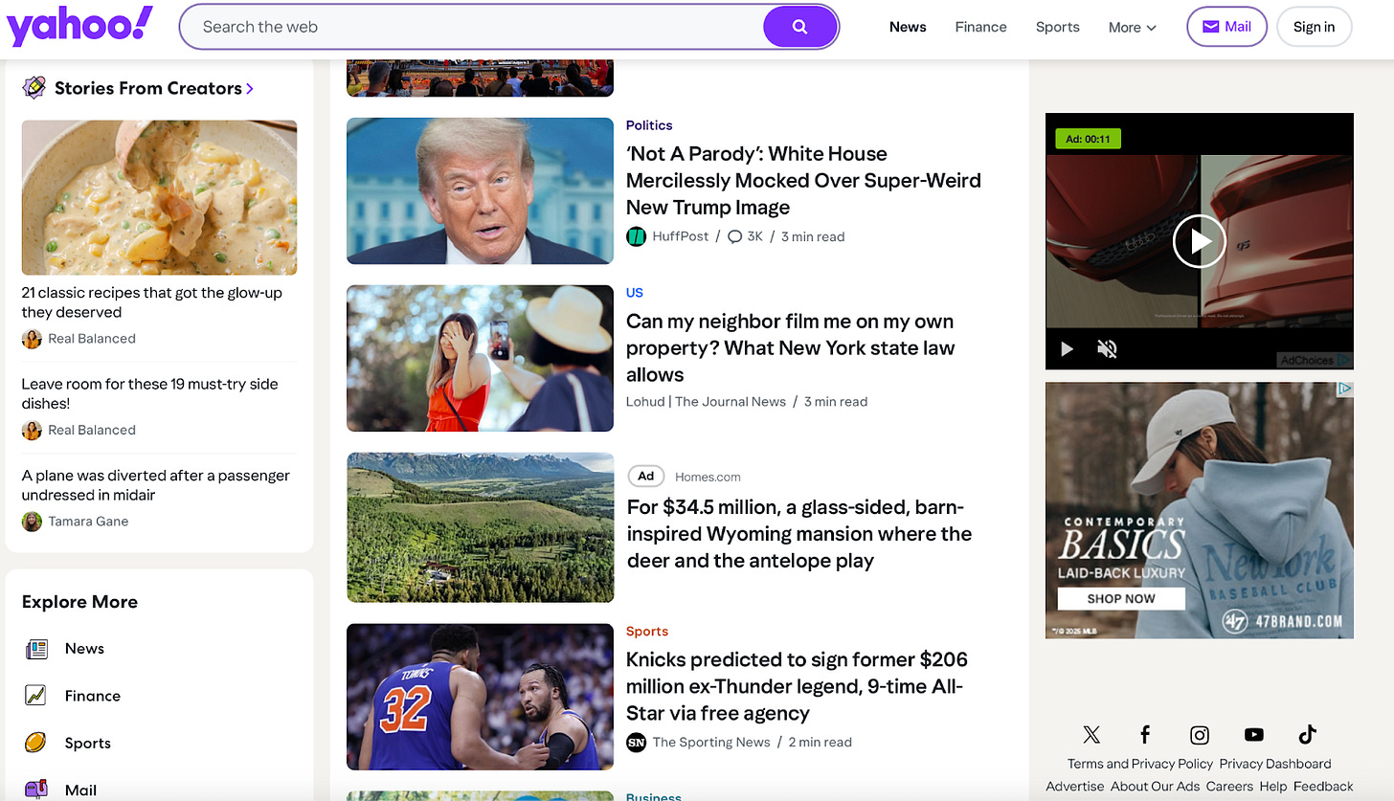Click the HuffPost source name
The width and height of the screenshot is (1394, 801).
tap(681, 236)
